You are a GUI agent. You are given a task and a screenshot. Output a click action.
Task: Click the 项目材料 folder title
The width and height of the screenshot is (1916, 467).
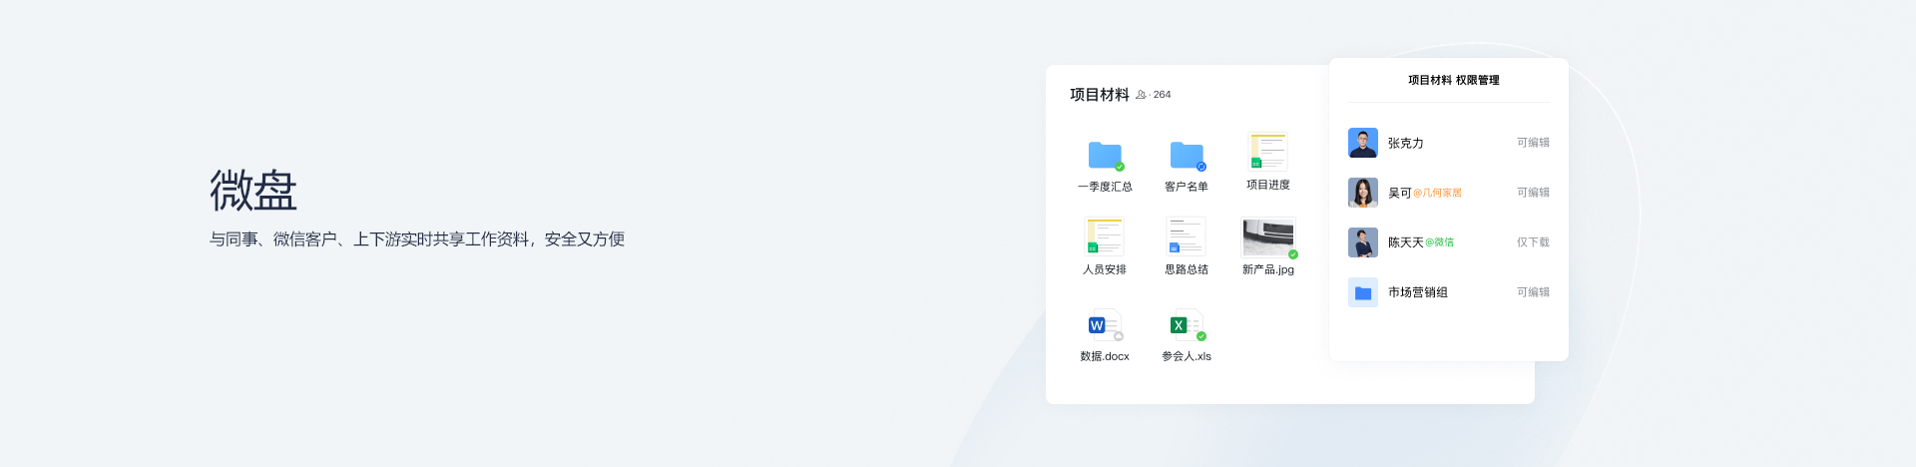pos(1100,95)
